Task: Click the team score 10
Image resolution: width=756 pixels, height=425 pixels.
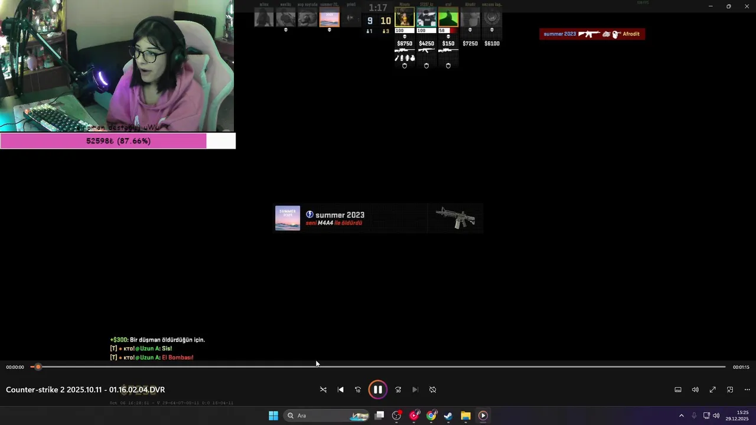Action: 386,21
